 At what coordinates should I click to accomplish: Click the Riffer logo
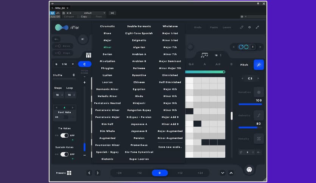pyautogui.click(x=67, y=27)
